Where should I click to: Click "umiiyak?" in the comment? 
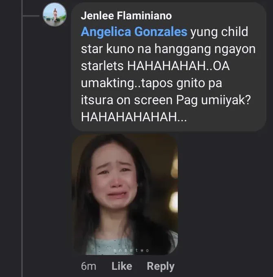226,100
